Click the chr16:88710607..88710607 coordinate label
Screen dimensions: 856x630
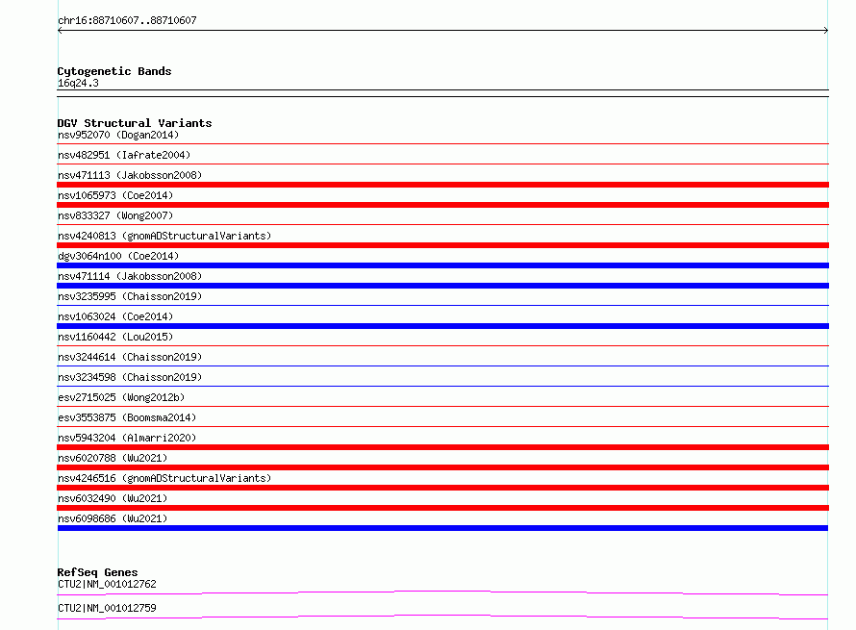(127, 21)
